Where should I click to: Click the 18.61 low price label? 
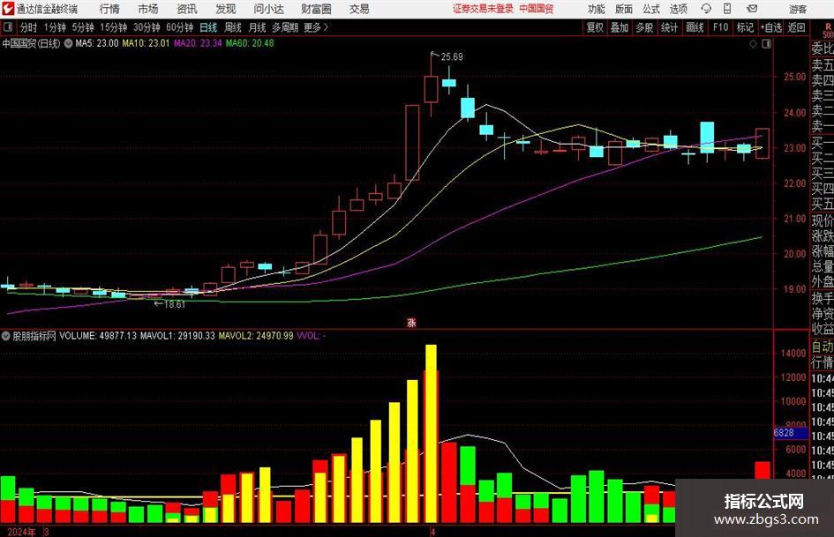tap(175, 305)
